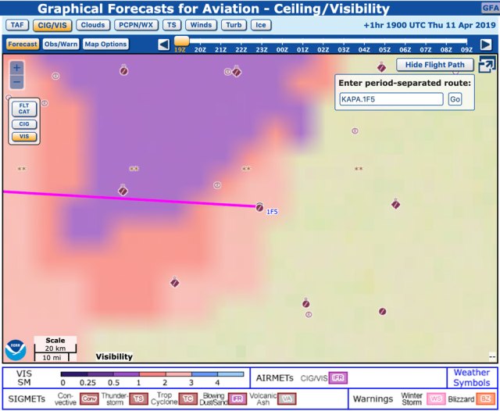Jump timeline to 06Z
The width and height of the screenshot is (500, 411).
(x=405, y=50)
